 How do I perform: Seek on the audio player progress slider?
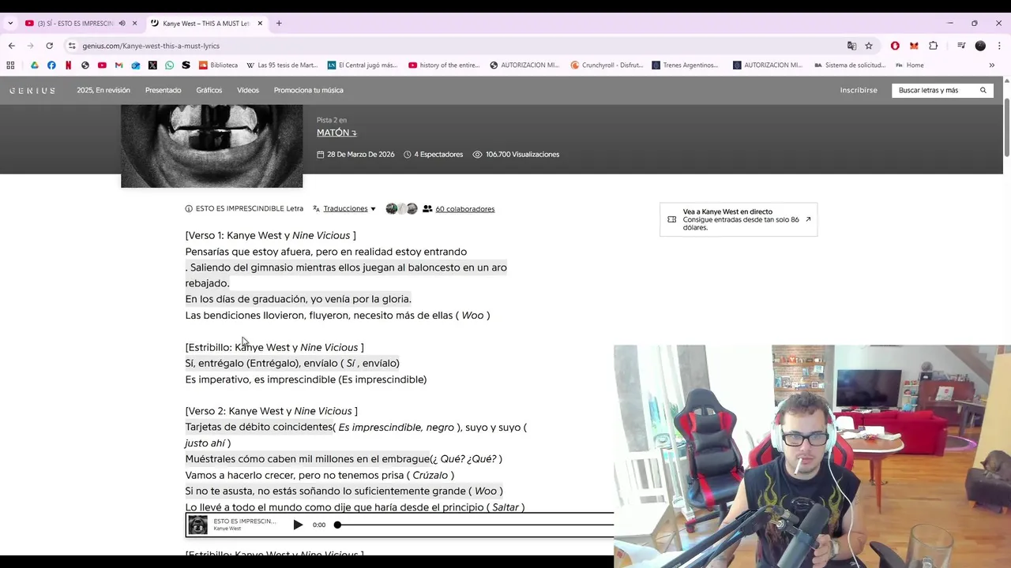coord(475,525)
